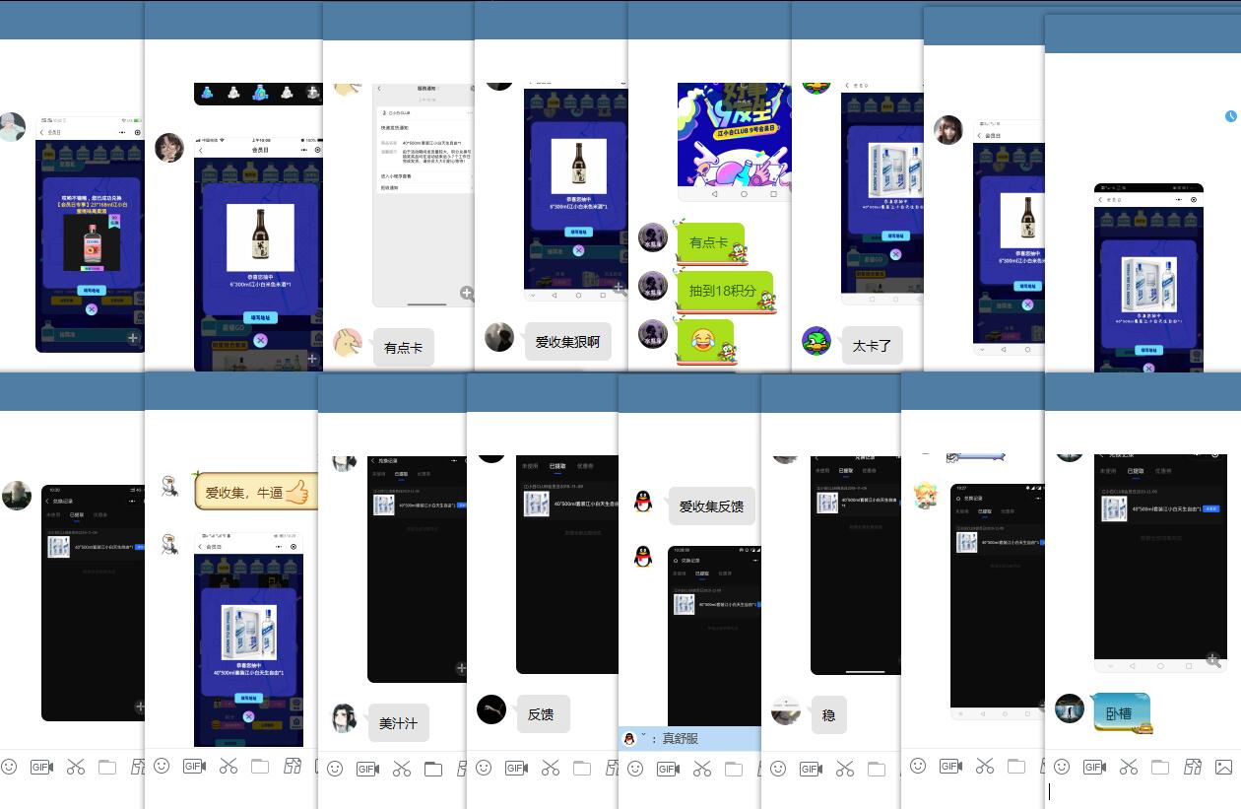Open emoji picker below the 卧槽 sticker
The width and height of the screenshot is (1241, 809).
[x=1062, y=767]
